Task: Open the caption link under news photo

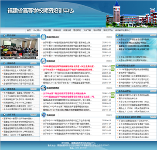Action: [x=20, y=58]
